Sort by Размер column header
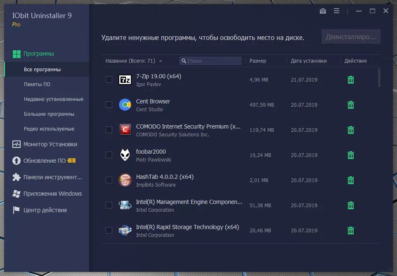Viewport: 397px width, 276px height. tap(258, 61)
